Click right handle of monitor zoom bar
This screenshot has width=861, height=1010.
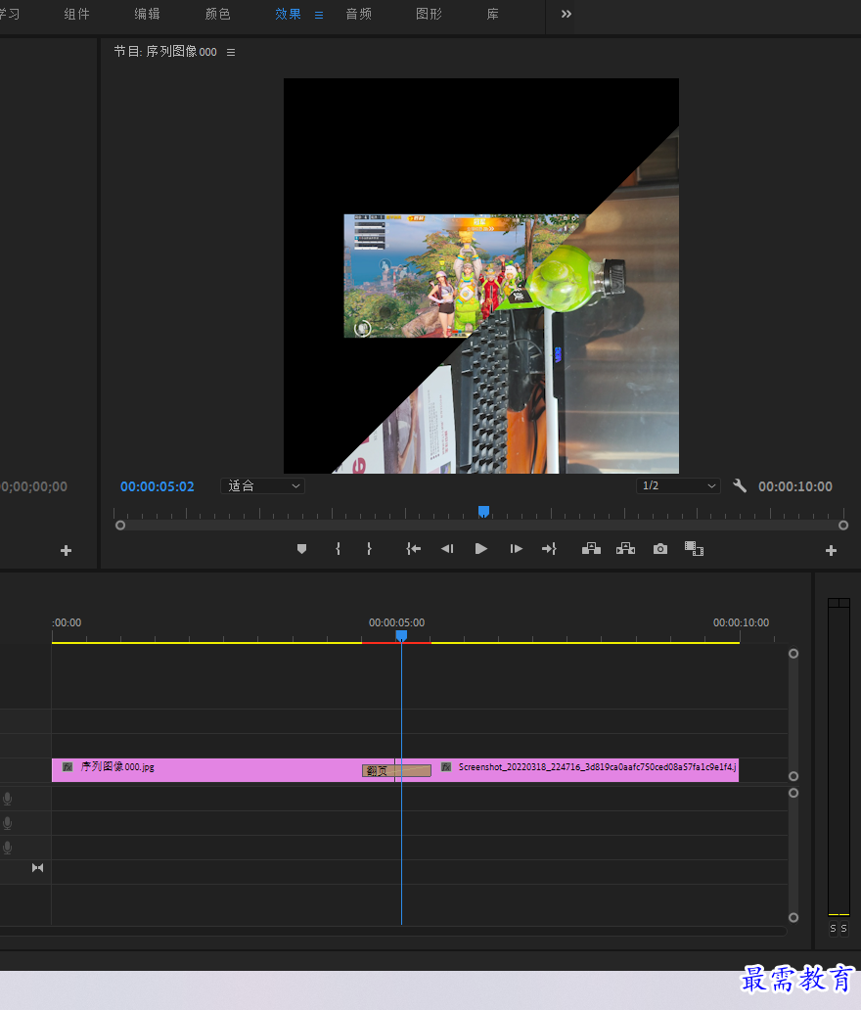point(843,526)
